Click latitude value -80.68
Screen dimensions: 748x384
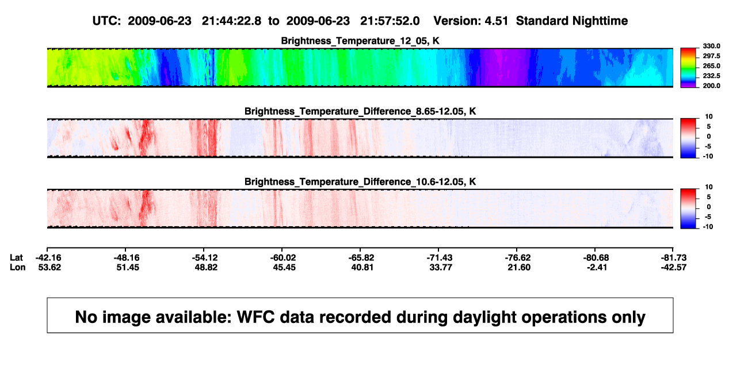coord(596,257)
